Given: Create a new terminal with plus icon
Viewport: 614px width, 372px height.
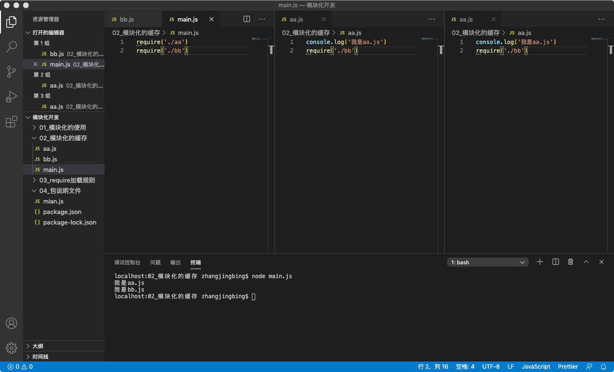Looking at the screenshot, I should point(540,262).
